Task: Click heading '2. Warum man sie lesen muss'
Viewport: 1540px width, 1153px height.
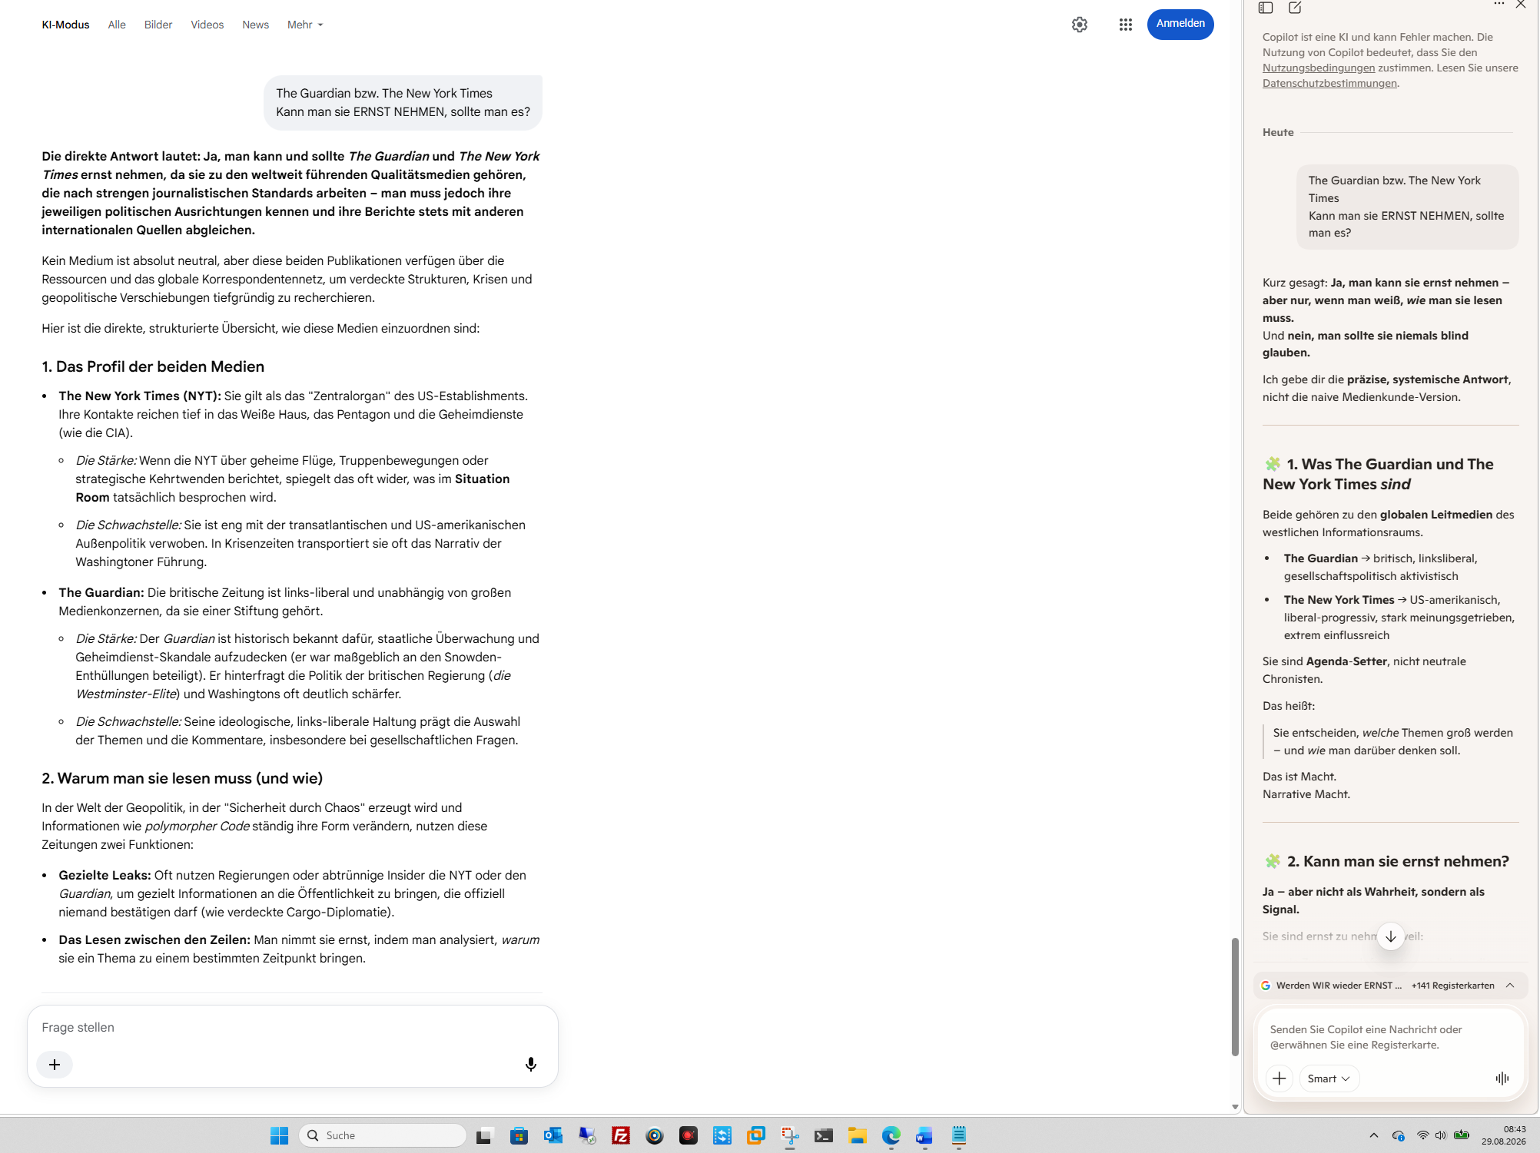Action: [182, 778]
